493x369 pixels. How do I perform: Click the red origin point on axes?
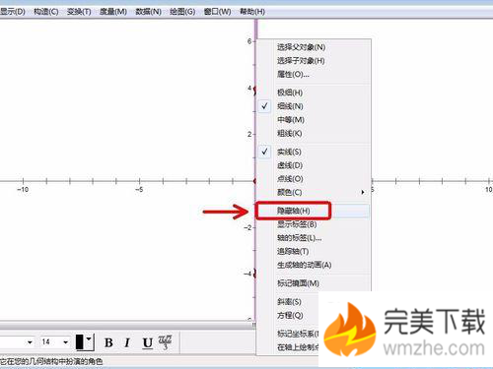[x=255, y=181]
